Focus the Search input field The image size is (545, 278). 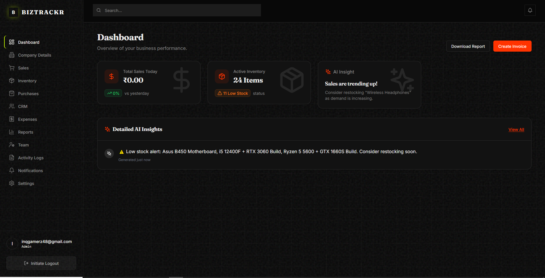(x=177, y=11)
